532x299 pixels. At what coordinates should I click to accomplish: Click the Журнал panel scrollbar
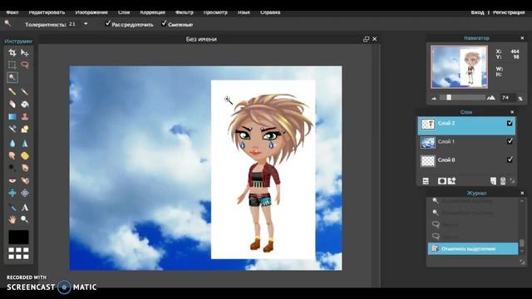point(522,243)
